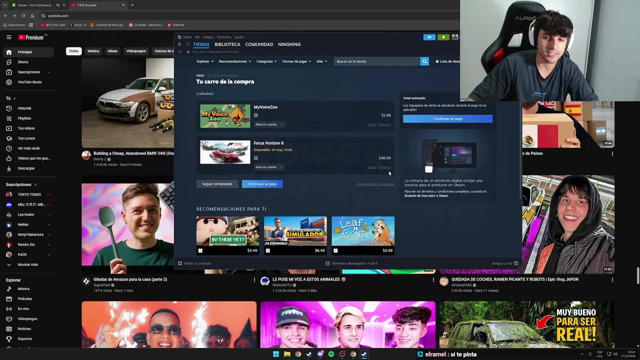
Task: Open Para mi cuenta dropdown for Forza Horizon 6
Action: 269,167
